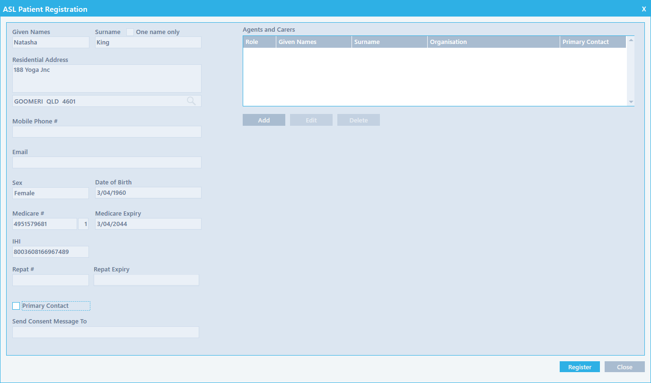The image size is (651, 383).
Task: Tick the One name only checkbox
Action: pos(130,32)
